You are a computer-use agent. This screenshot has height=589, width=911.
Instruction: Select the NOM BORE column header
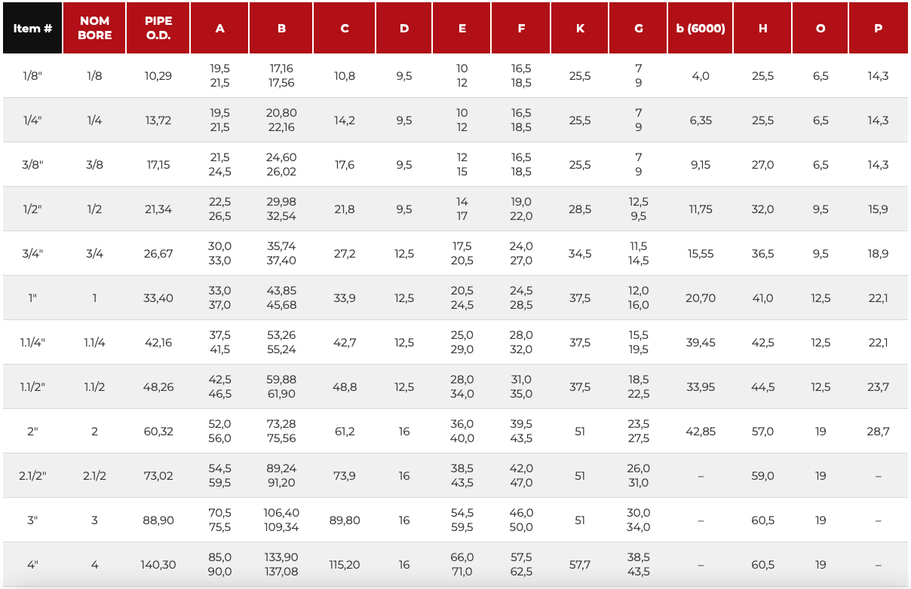point(94,28)
